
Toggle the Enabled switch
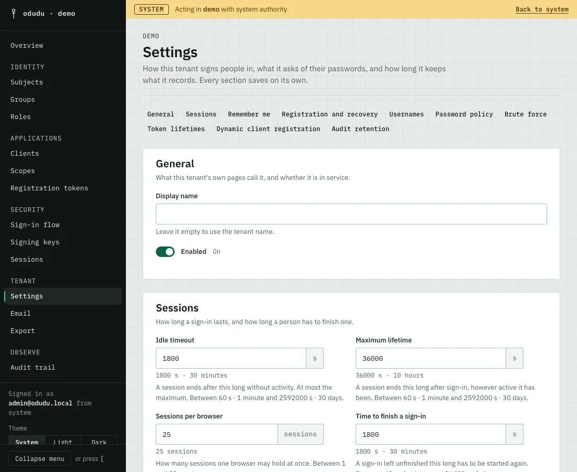pos(165,252)
